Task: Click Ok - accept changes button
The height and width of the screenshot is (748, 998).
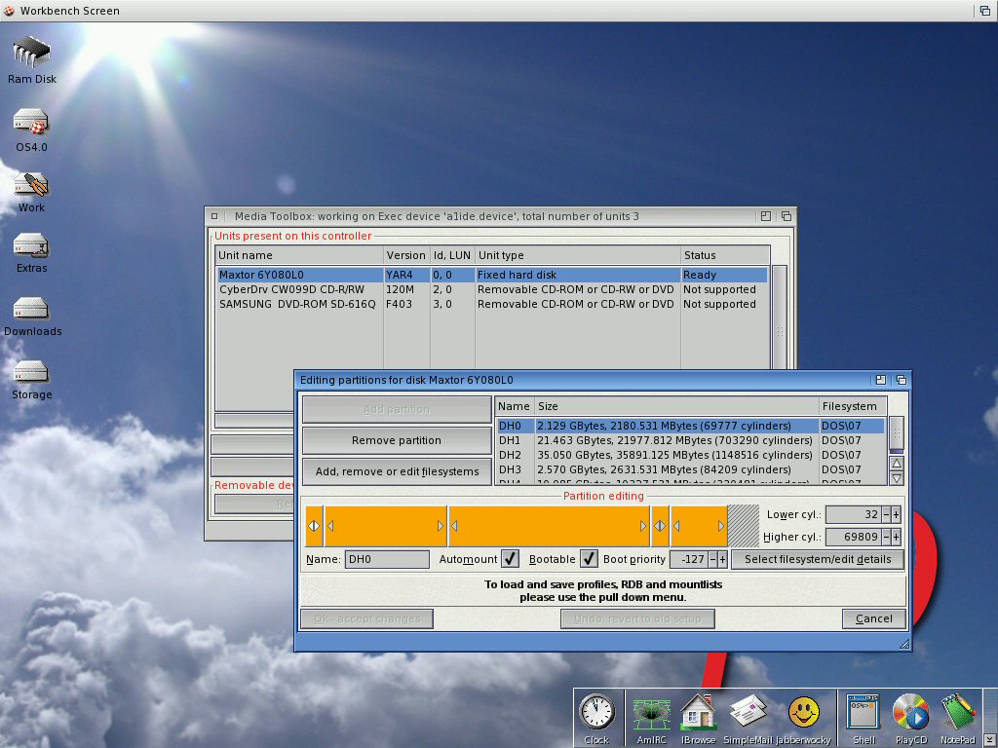Action: pos(367,618)
